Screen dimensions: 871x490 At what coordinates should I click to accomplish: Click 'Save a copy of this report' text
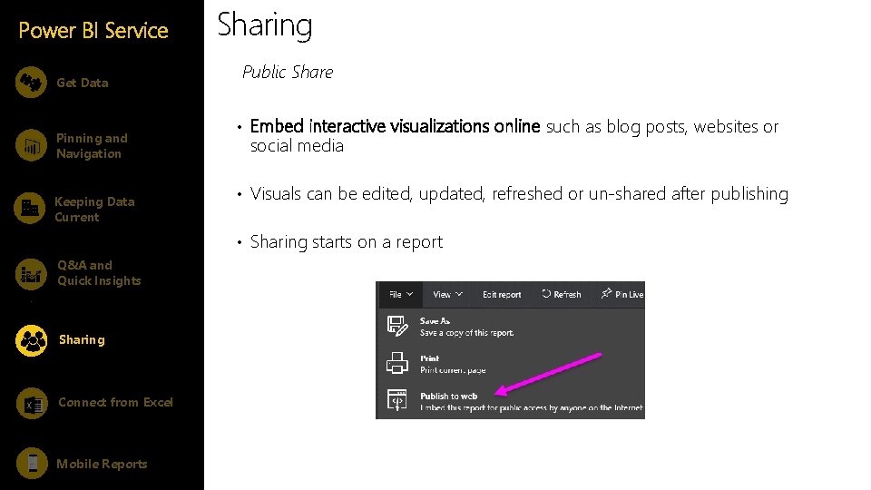466,333
